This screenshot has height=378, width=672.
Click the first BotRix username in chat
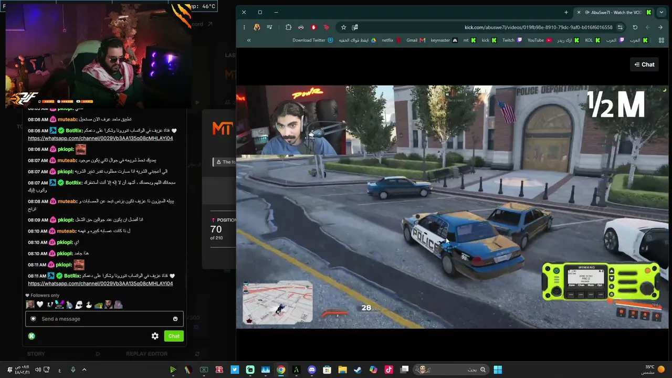[73, 130]
